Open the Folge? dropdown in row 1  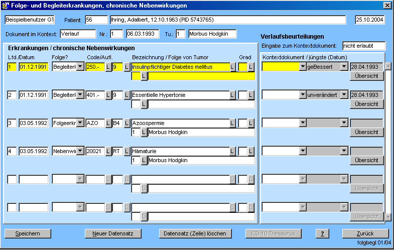pyautogui.click(x=80, y=67)
